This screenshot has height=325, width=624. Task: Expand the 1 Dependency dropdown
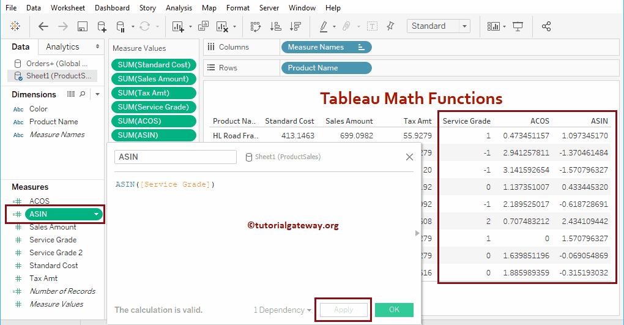click(x=282, y=310)
